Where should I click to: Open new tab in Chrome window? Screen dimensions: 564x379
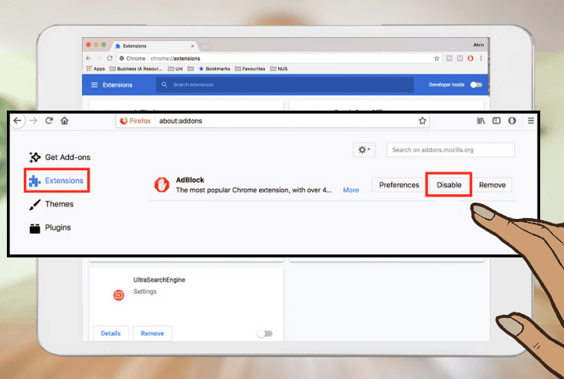206,47
